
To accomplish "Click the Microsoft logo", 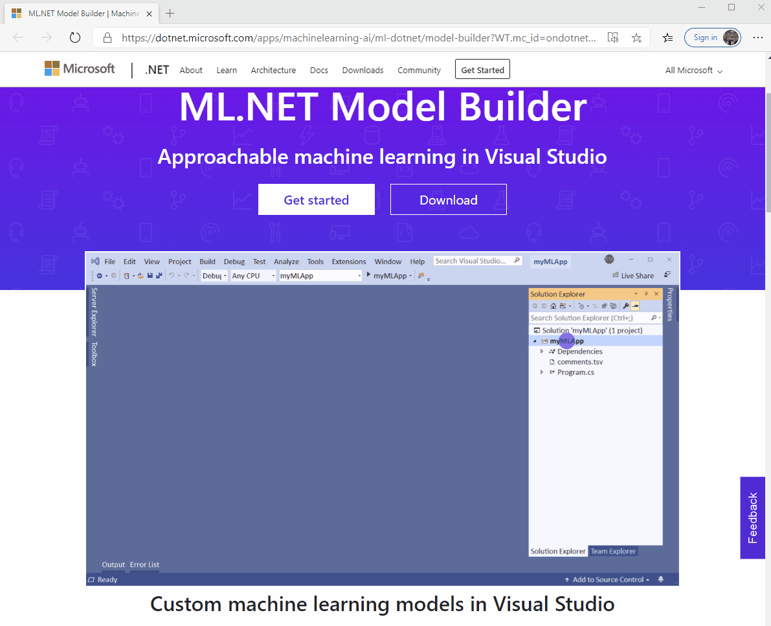I will coord(80,69).
